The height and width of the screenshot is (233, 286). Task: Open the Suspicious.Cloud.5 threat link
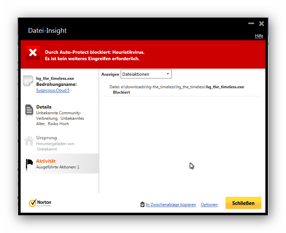(x=53, y=90)
